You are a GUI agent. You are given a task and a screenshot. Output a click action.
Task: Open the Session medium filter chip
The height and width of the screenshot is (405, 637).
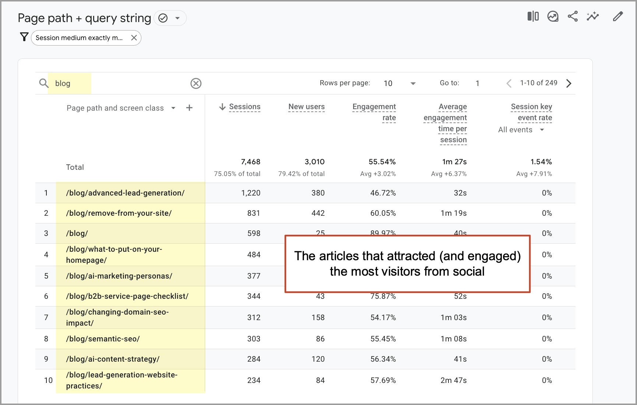click(x=79, y=38)
